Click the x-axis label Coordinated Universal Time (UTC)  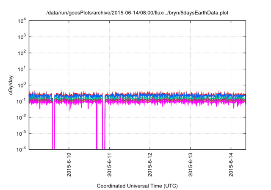click(x=137, y=186)
